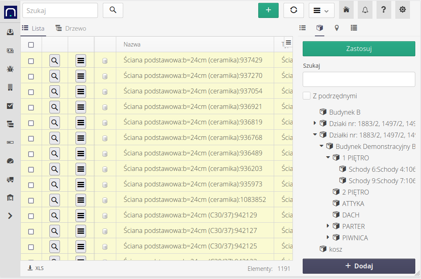The image size is (421, 279).
Task: Enable the Z podrzędnymi checkbox
Action: click(306, 96)
